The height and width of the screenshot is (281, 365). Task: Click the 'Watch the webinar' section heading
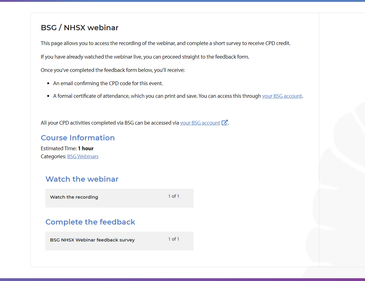(x=82, y=179)
